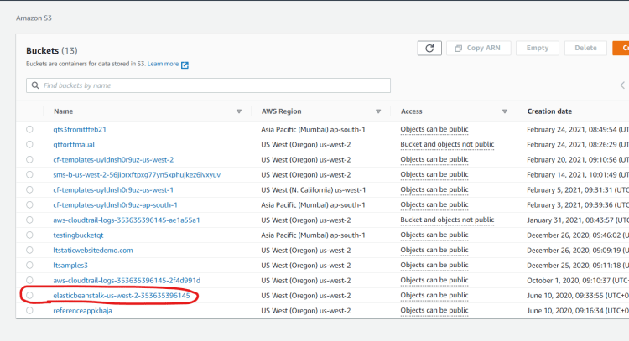
Task: Select radio for ltstaticwebsitedemo.com bucket
Action: click(29, 250)
